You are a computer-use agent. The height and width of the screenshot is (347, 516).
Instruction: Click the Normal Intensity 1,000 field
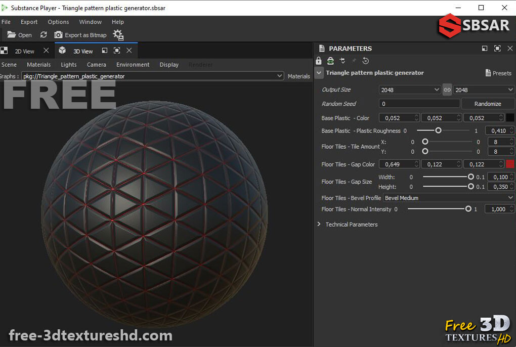tap(499, 209)
